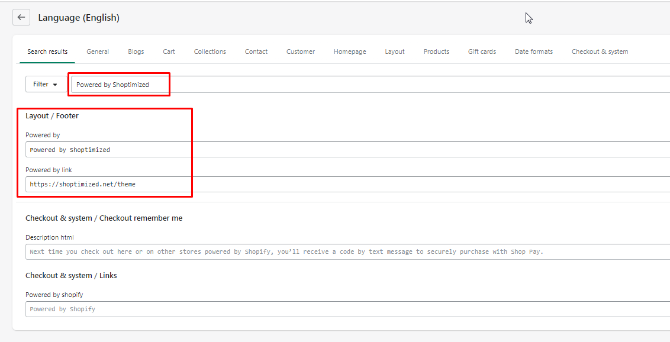Open the Contact tab

[256, 51]
